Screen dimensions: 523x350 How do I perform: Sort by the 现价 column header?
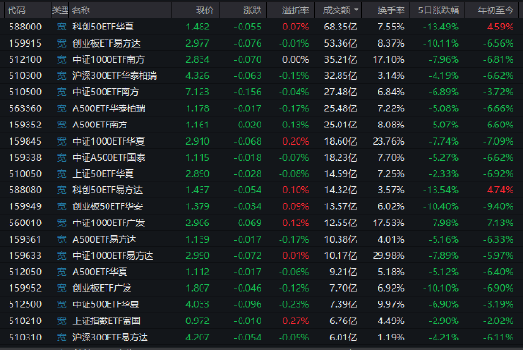tap(204, 10)
